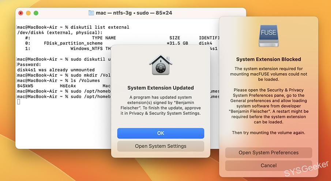Click the 'H6EcAx' volume name
Viewport: 331px width, 181px height.
point(68,86)
